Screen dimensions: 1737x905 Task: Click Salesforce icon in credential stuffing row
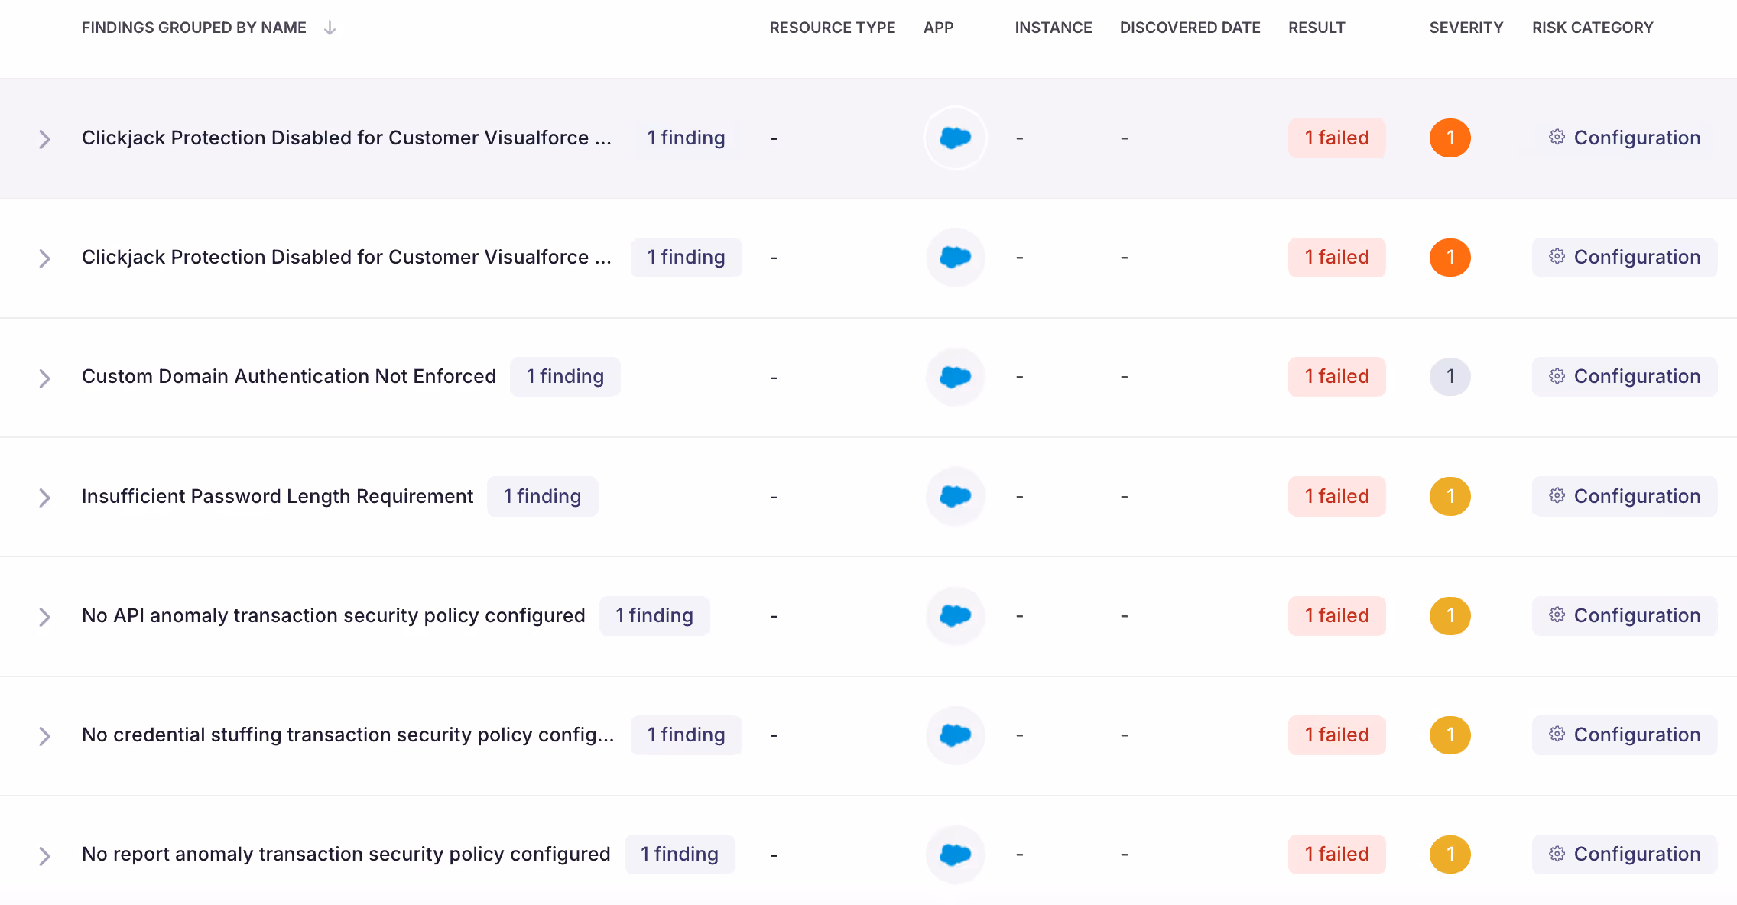[955, 735]
